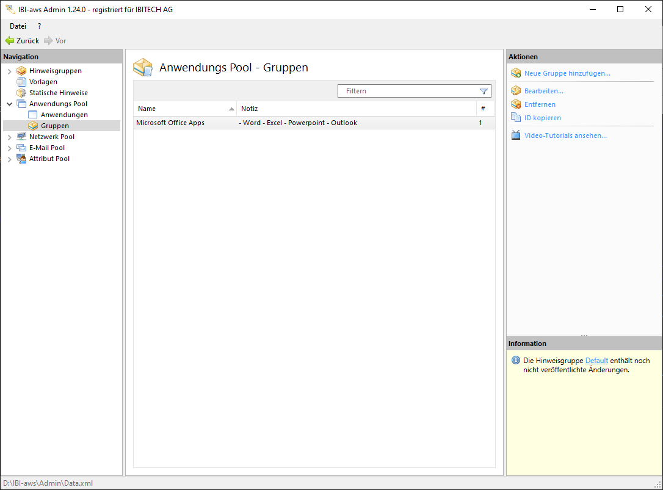Open the Datei menu
This screenshot has width=663, height=490.
[x=18, y=26]
